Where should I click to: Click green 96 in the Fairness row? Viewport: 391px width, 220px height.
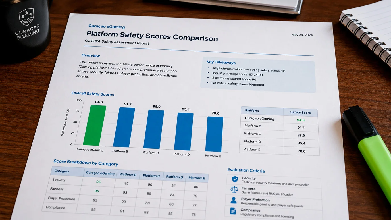[97, 191]
